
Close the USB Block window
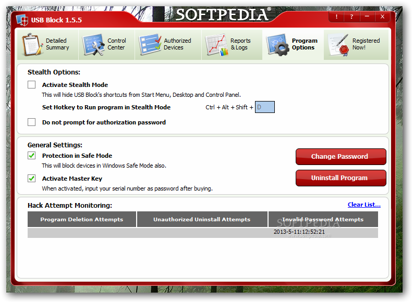[382, 17]
